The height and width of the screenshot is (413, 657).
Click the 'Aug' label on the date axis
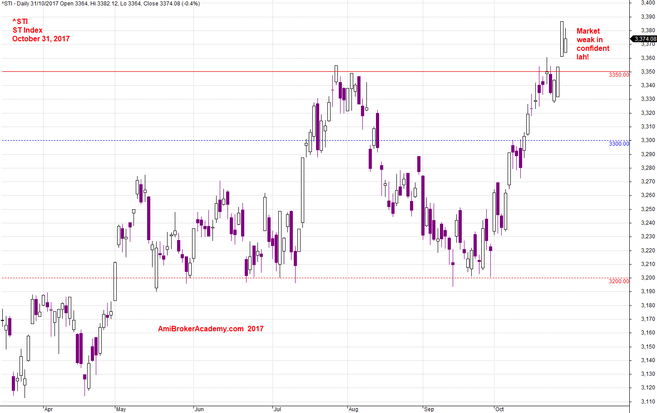point(353,409)
